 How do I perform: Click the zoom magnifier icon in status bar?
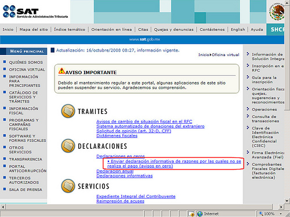261,214
